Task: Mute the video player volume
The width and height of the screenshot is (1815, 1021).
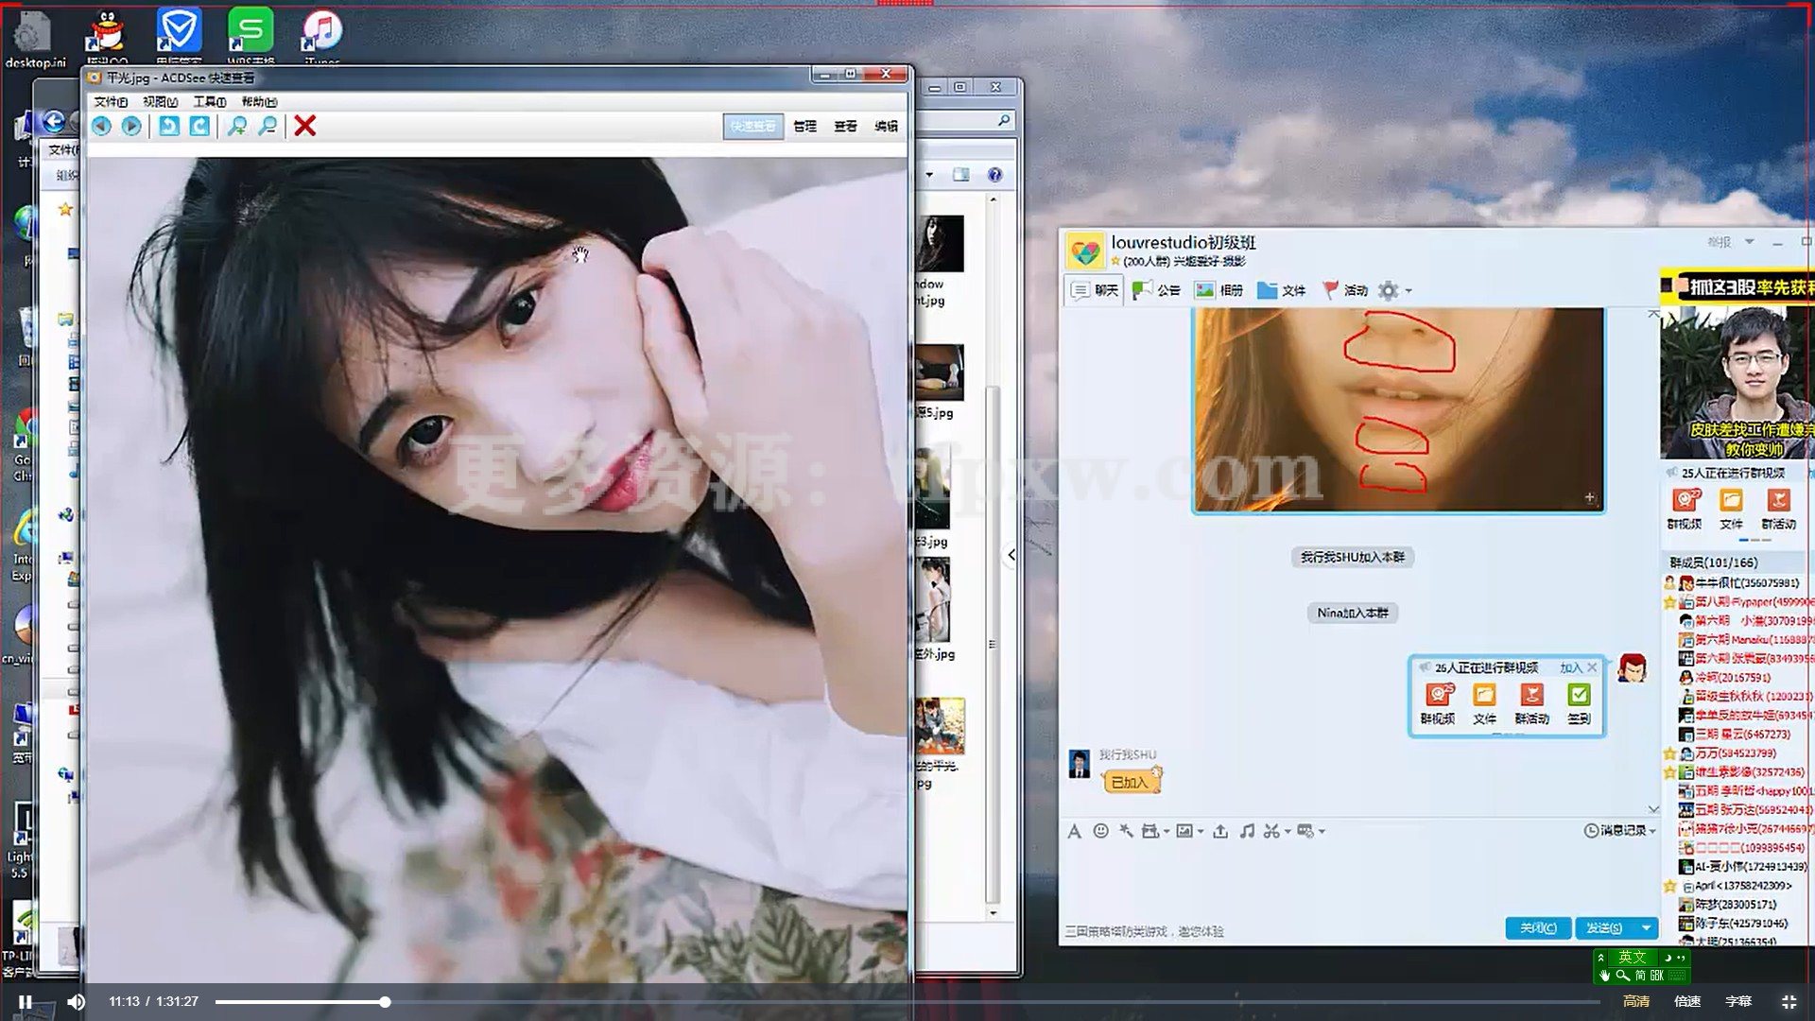Action: click(77, 1001)
